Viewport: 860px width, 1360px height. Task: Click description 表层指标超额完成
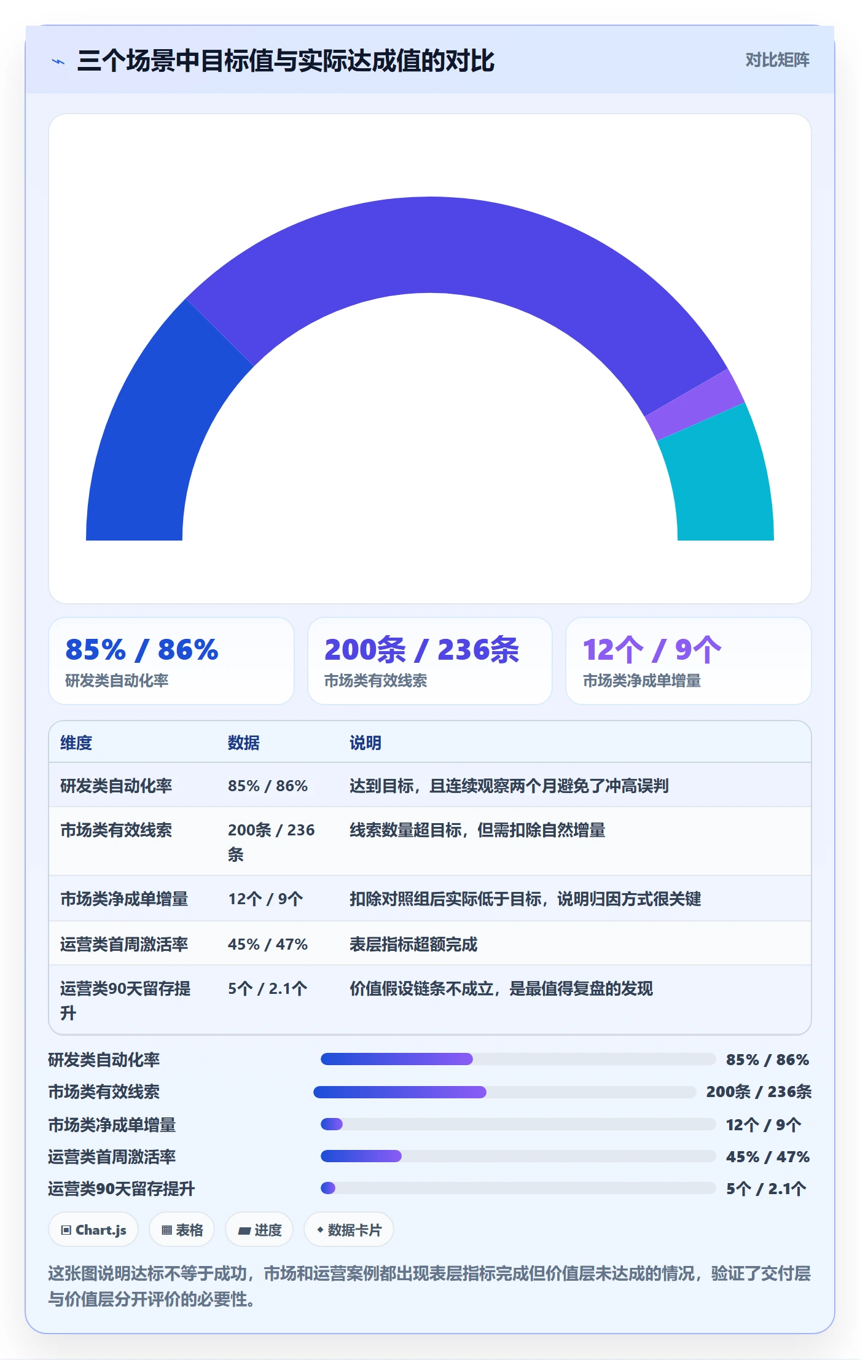click(413, 944)
